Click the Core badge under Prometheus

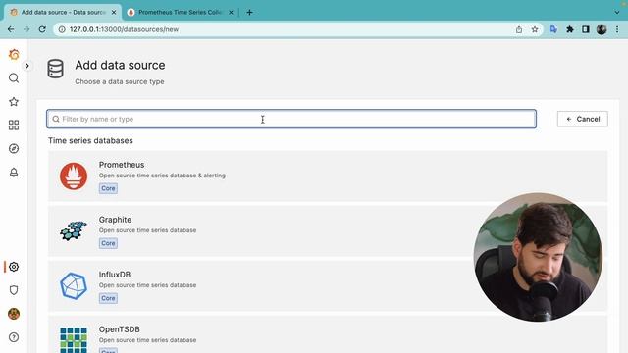click(108, 188)
